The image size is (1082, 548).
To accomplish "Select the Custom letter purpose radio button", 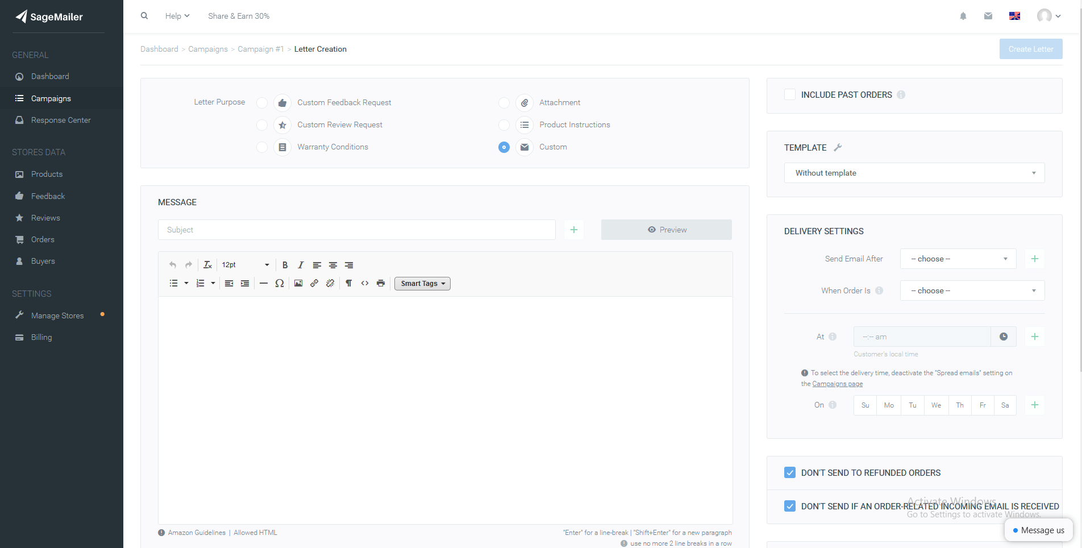I will [504, 147].
